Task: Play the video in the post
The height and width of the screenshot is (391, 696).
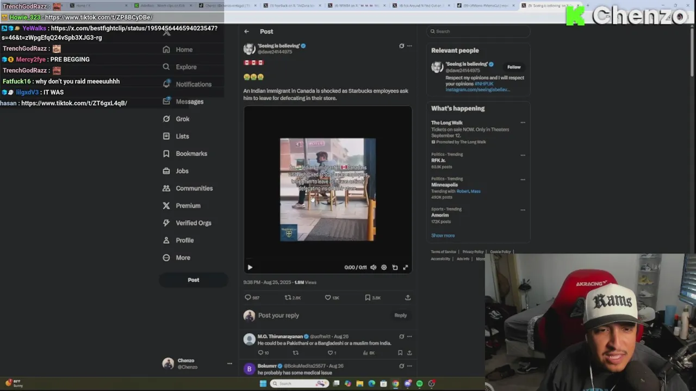Action: 250,267
